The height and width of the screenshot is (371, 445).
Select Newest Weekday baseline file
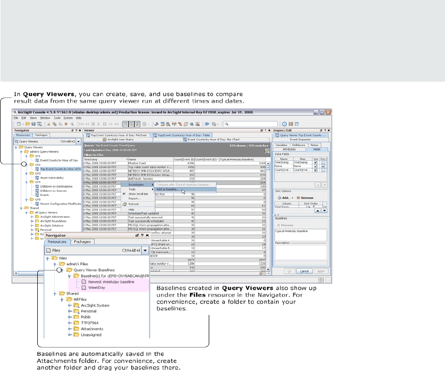click(x=111, y=282)
